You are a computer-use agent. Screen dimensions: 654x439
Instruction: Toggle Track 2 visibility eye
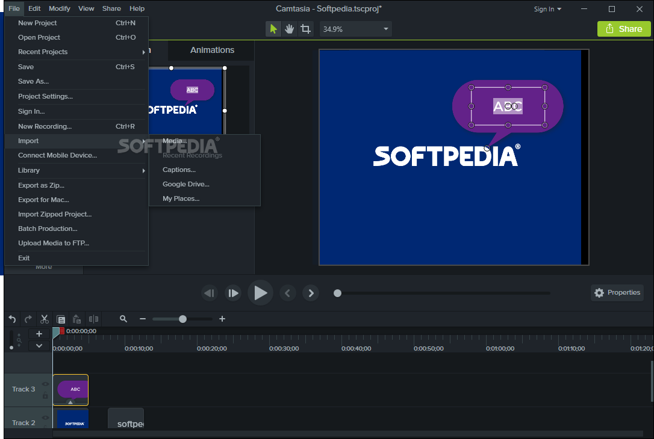coord(45,417)
